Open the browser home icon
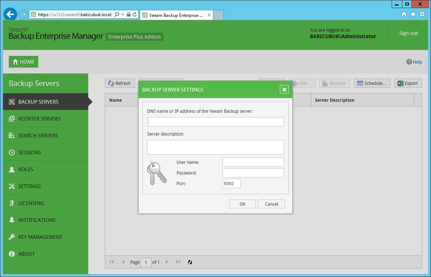Image resolution: width=431 pixels, height=277 pixels. pyautogui.click(x=404, y=14)
